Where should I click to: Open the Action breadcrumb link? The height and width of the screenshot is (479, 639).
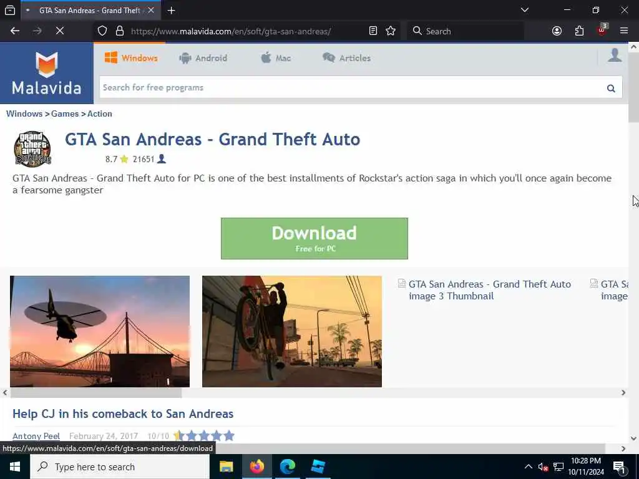99,114
